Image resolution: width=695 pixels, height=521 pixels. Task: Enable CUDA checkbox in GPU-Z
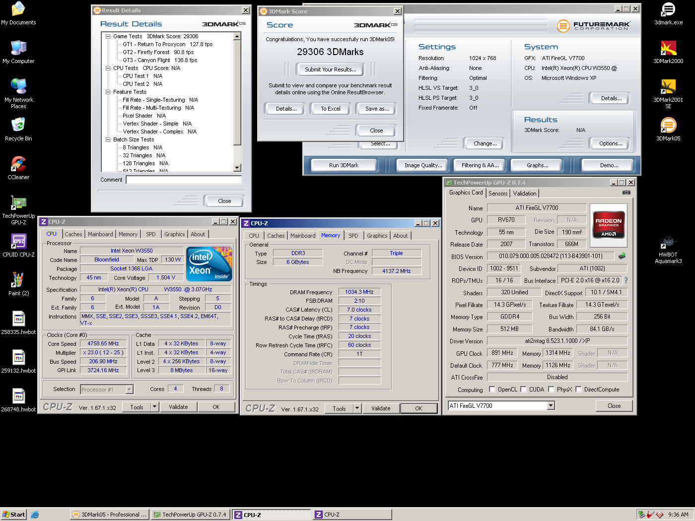[x=523, y=389]
